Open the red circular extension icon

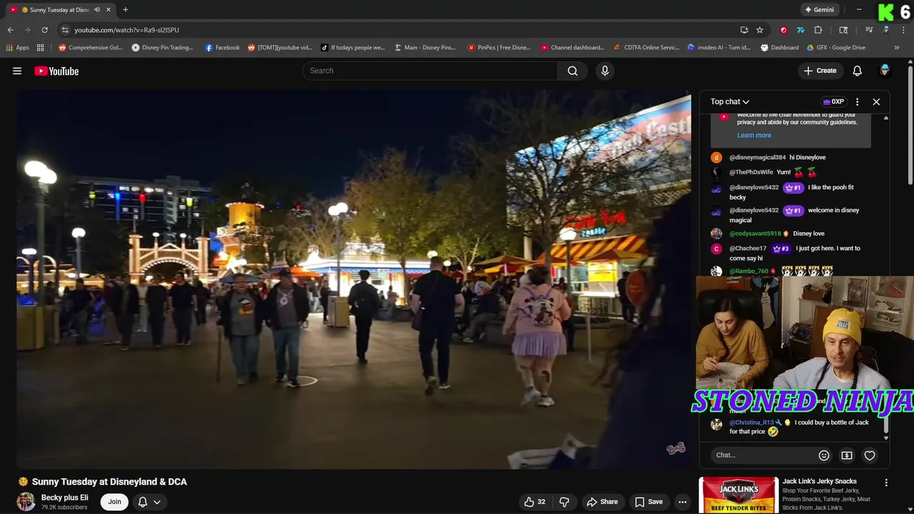point(783,30)
